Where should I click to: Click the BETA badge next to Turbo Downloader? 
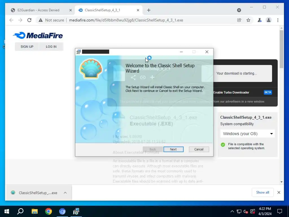click(268, 92)
